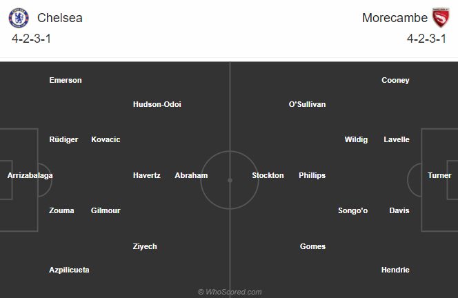The width and height of the screenshot is (458, 298).
Task: Select O'Sullivan on Morecambe's side
Action: tap(307, 104)
